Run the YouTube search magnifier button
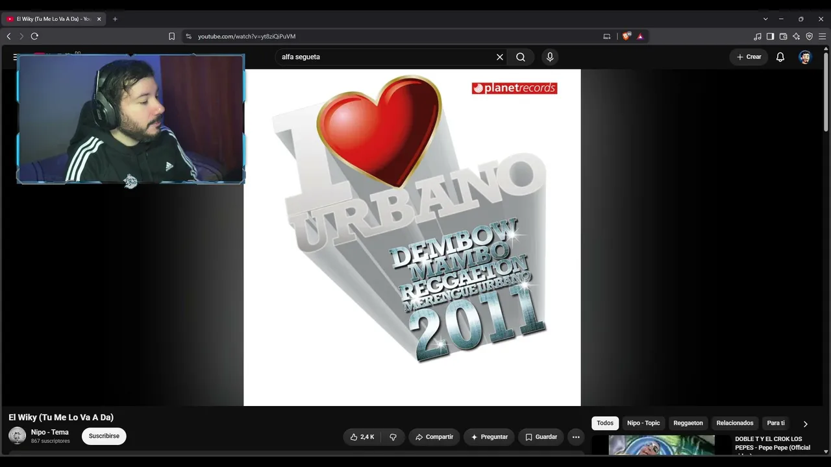831x467 pixels. click(x=521, y=57)
